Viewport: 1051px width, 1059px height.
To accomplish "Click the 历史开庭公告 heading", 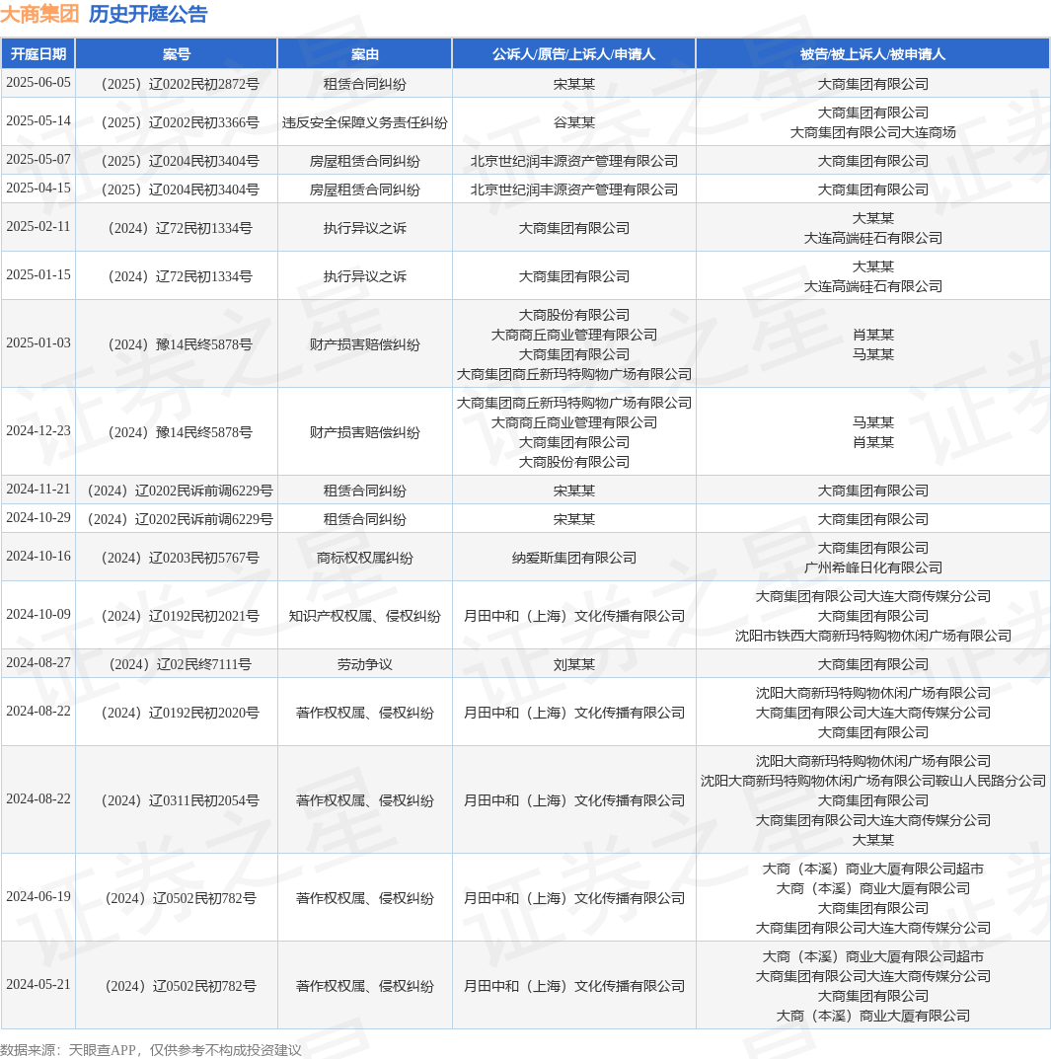I will click(x=148, y=14).
